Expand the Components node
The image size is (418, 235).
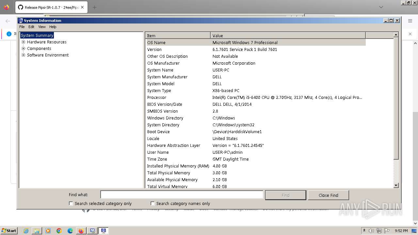click(24, 48)
